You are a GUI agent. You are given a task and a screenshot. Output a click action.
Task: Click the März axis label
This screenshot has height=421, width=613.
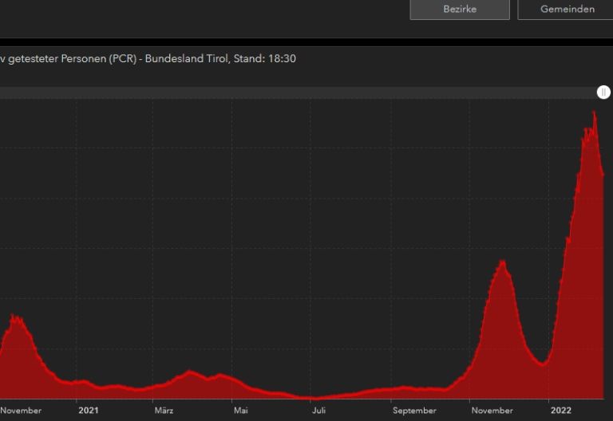click(164, 411)
